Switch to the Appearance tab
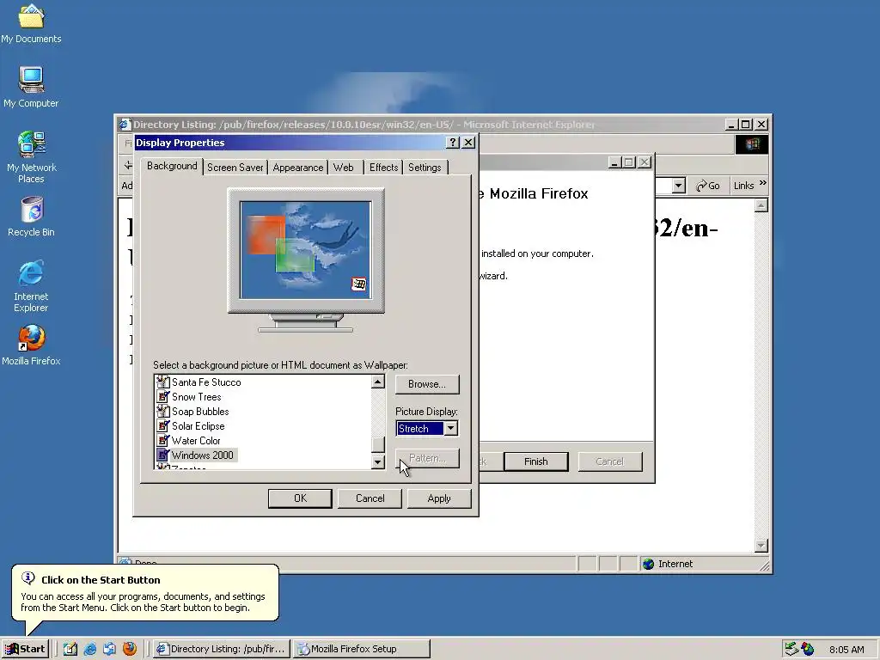Viewport: 880px width, 660px height. (x=298, y=168)
